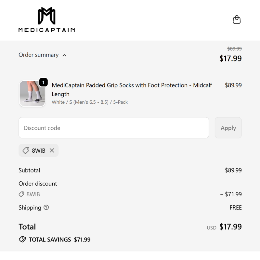Click the – $71.99 discount amount
This screenshot has width=260, height=260.
pos(231,194)
